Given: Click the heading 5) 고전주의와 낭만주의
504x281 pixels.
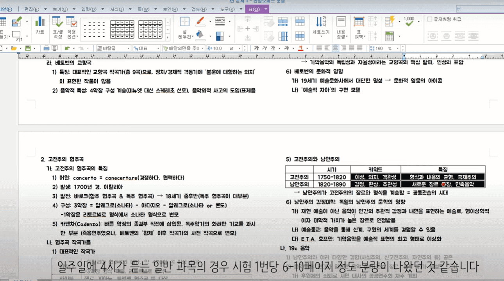Looking at the screenshot, I should click(x=313, y=159).
